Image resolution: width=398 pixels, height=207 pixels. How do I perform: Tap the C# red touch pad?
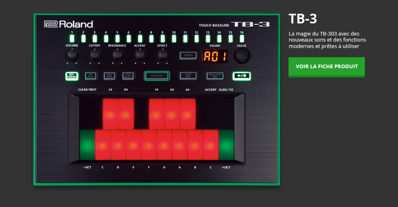coord(110,114)
